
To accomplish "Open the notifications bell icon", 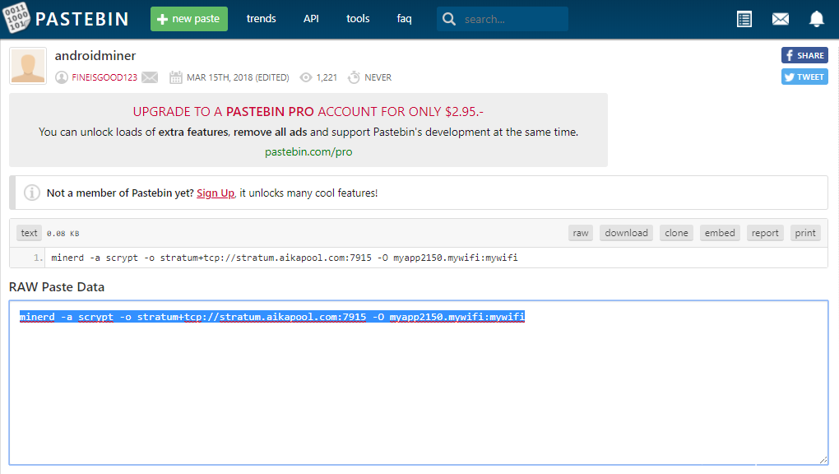I will [816, 19].
